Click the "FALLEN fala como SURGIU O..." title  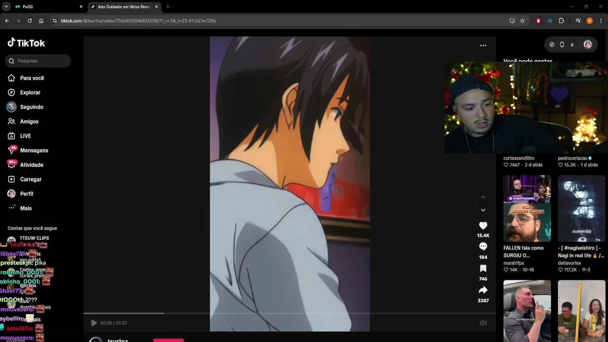coord(523,252)
